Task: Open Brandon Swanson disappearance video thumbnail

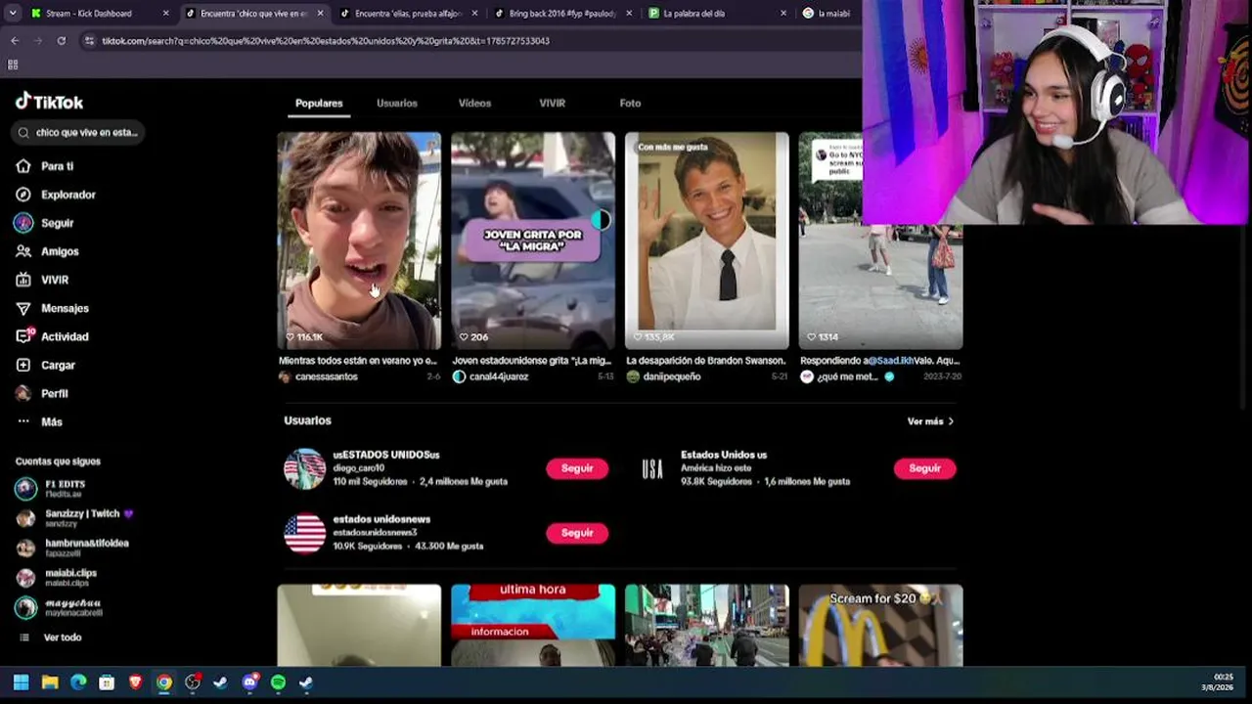Action: coord(707,241)
